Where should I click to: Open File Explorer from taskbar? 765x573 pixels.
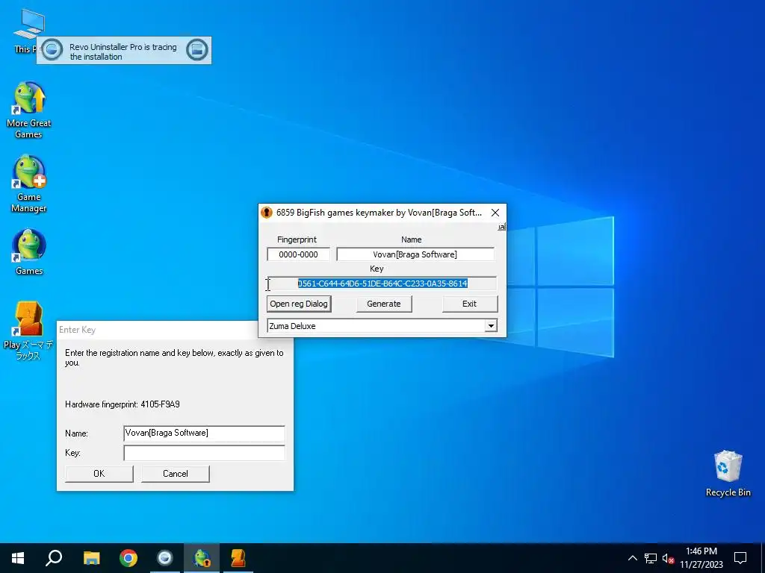[91, 558]
